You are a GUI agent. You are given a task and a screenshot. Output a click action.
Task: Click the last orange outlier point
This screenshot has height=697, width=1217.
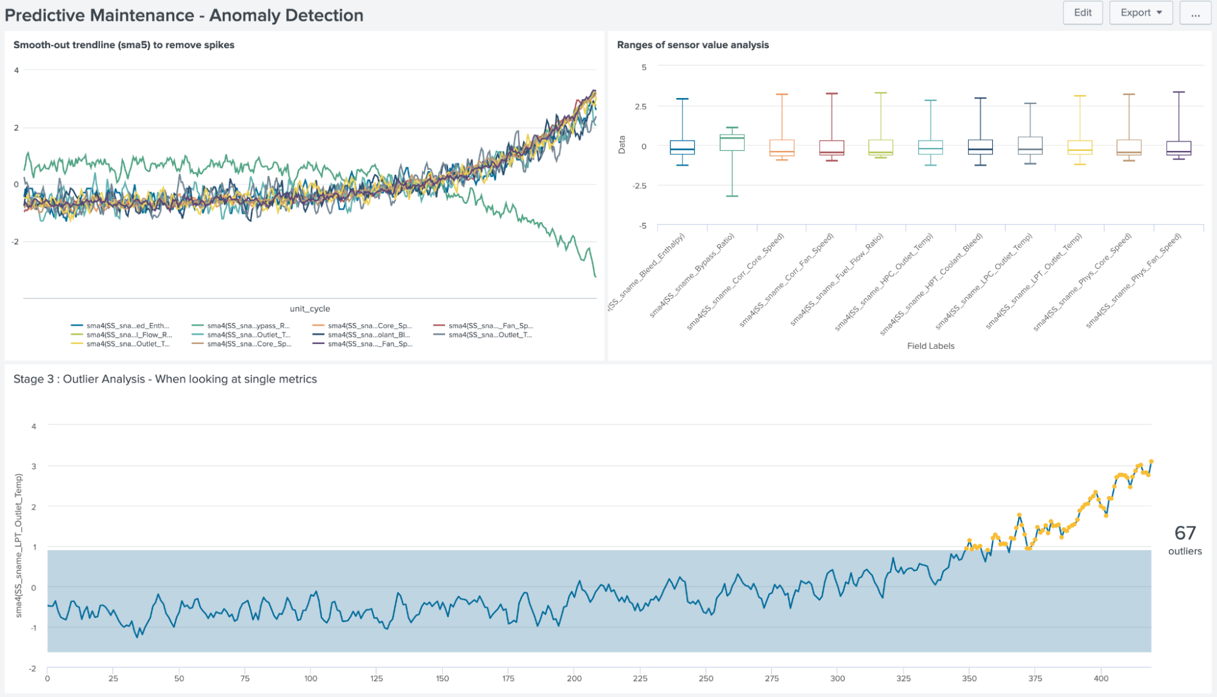1151,461
